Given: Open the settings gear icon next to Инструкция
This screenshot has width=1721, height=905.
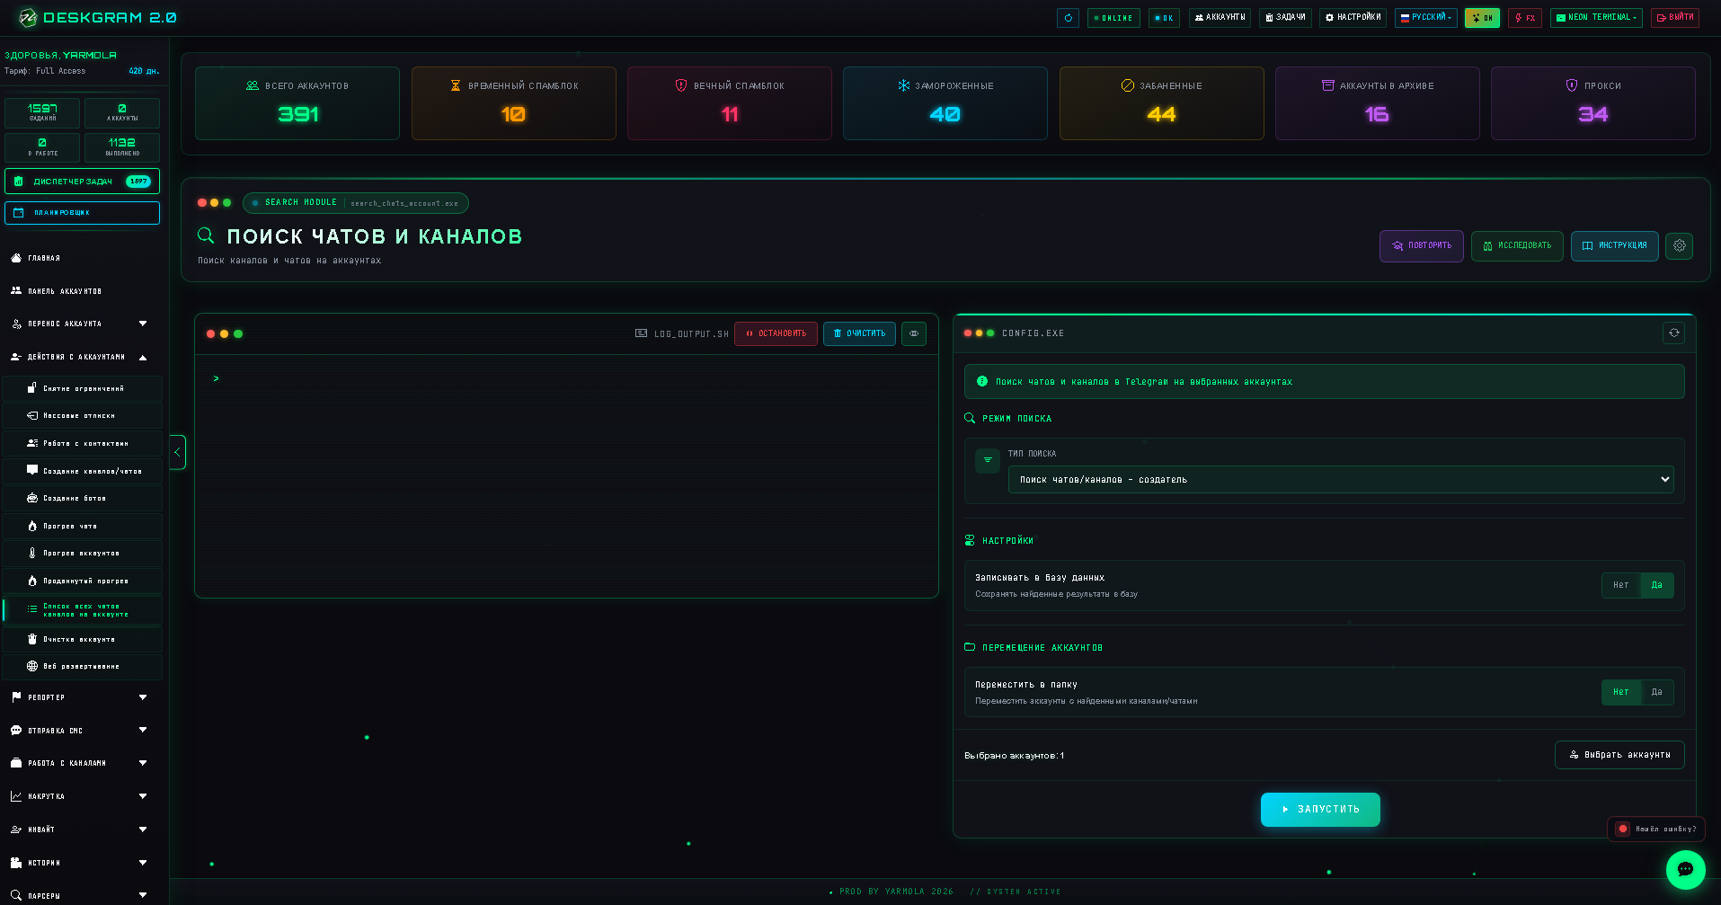Looking at the screenshot, I should click(x=1679, y=245).
